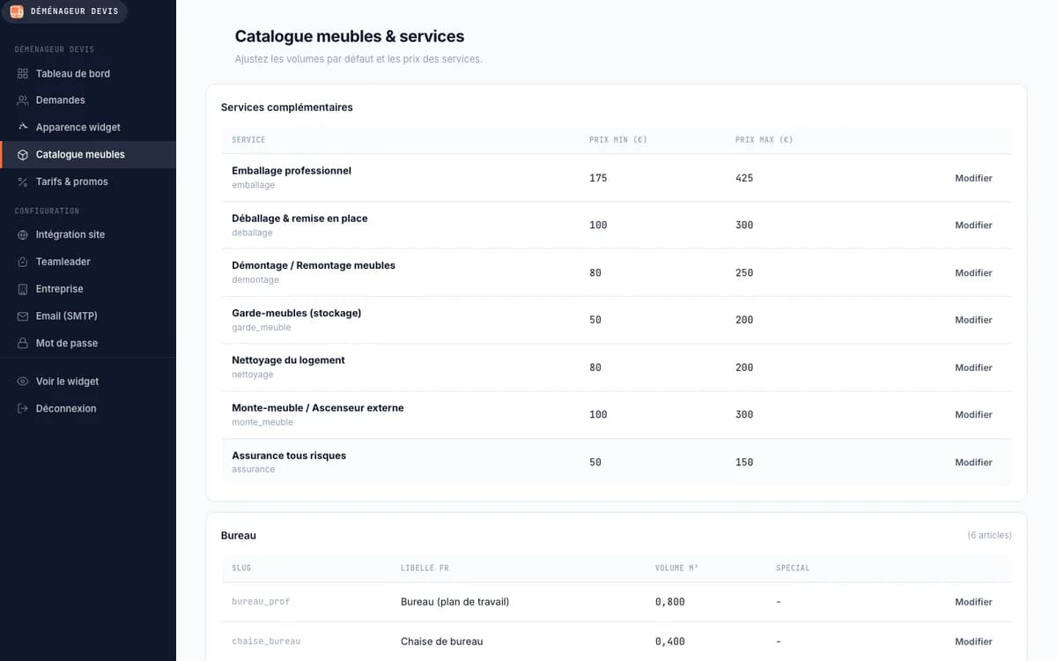Click volume 0,800 for Bureau
This screenshot has width=1057, height=661.
tap(670, 602)
